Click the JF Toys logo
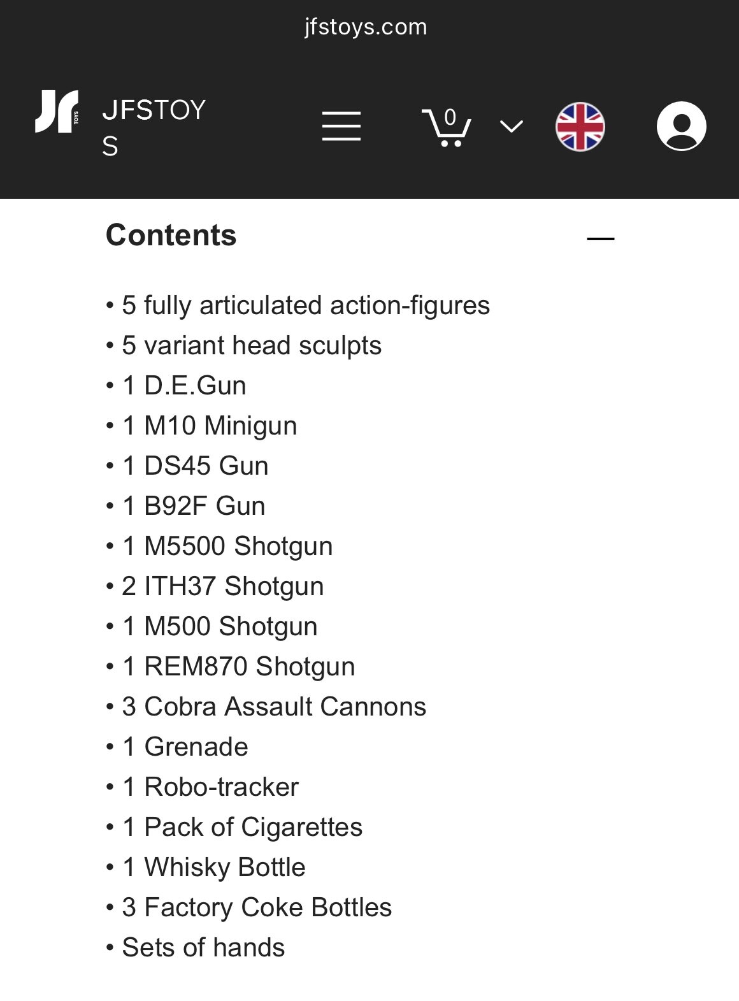Viewport: 739px width, 1001px height. click(57, 112)
